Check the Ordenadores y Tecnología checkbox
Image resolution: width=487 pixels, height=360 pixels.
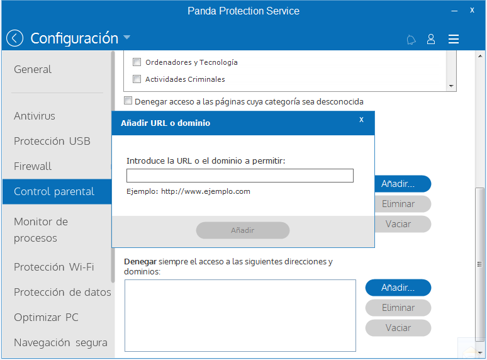[137, 62]
